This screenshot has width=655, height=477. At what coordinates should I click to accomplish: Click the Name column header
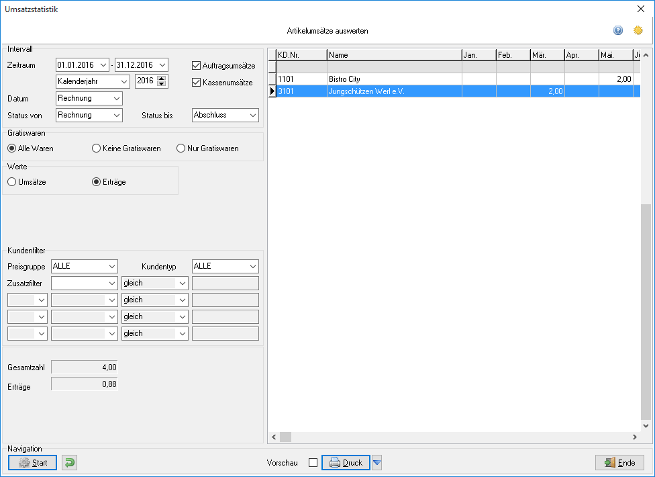pyautogui.click(x=395, y=55)
